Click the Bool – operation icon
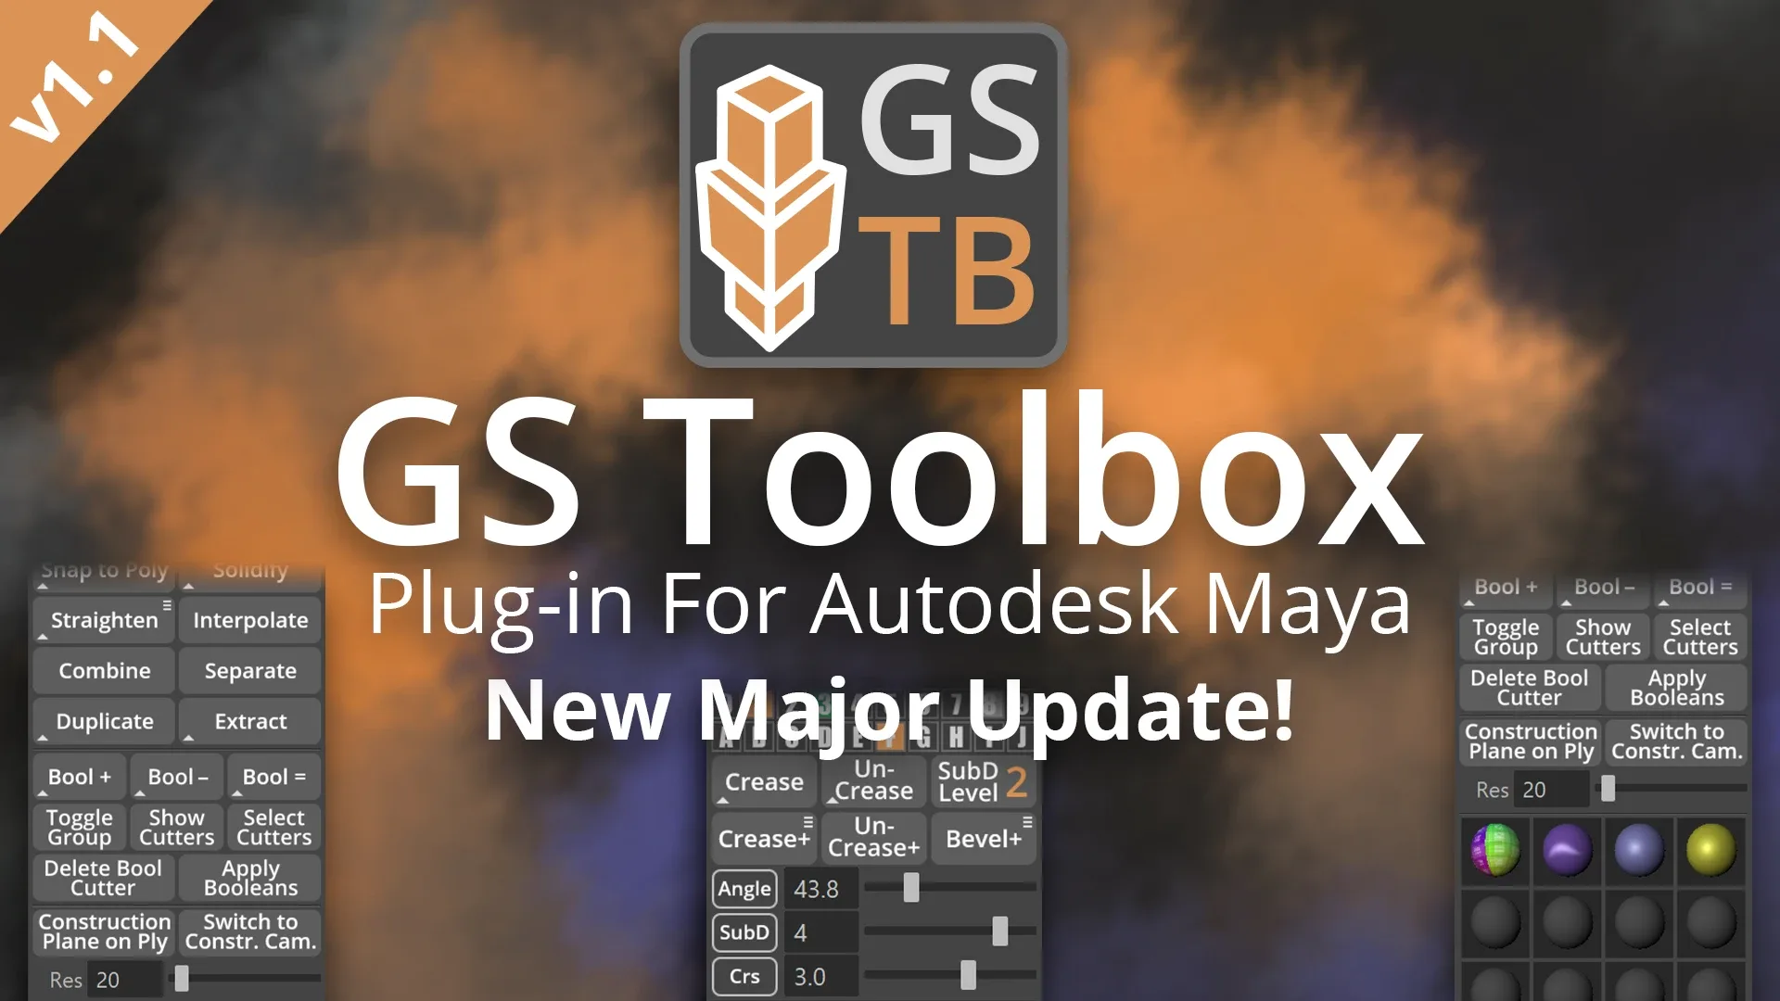Viewport: 1780px width, 1001px height. point(177,776)
